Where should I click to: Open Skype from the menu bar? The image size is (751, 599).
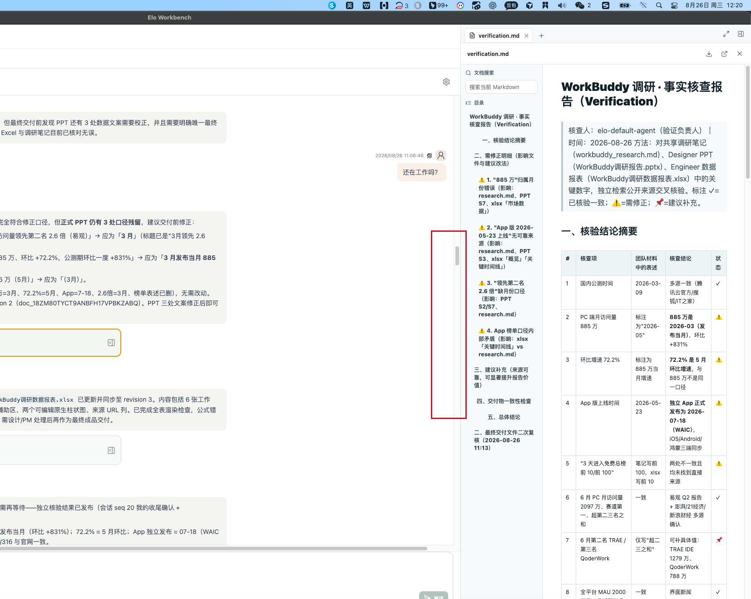332,5
